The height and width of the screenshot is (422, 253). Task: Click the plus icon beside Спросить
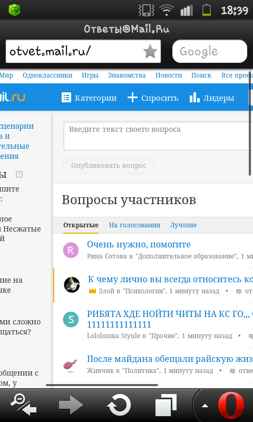pos(132,98)
